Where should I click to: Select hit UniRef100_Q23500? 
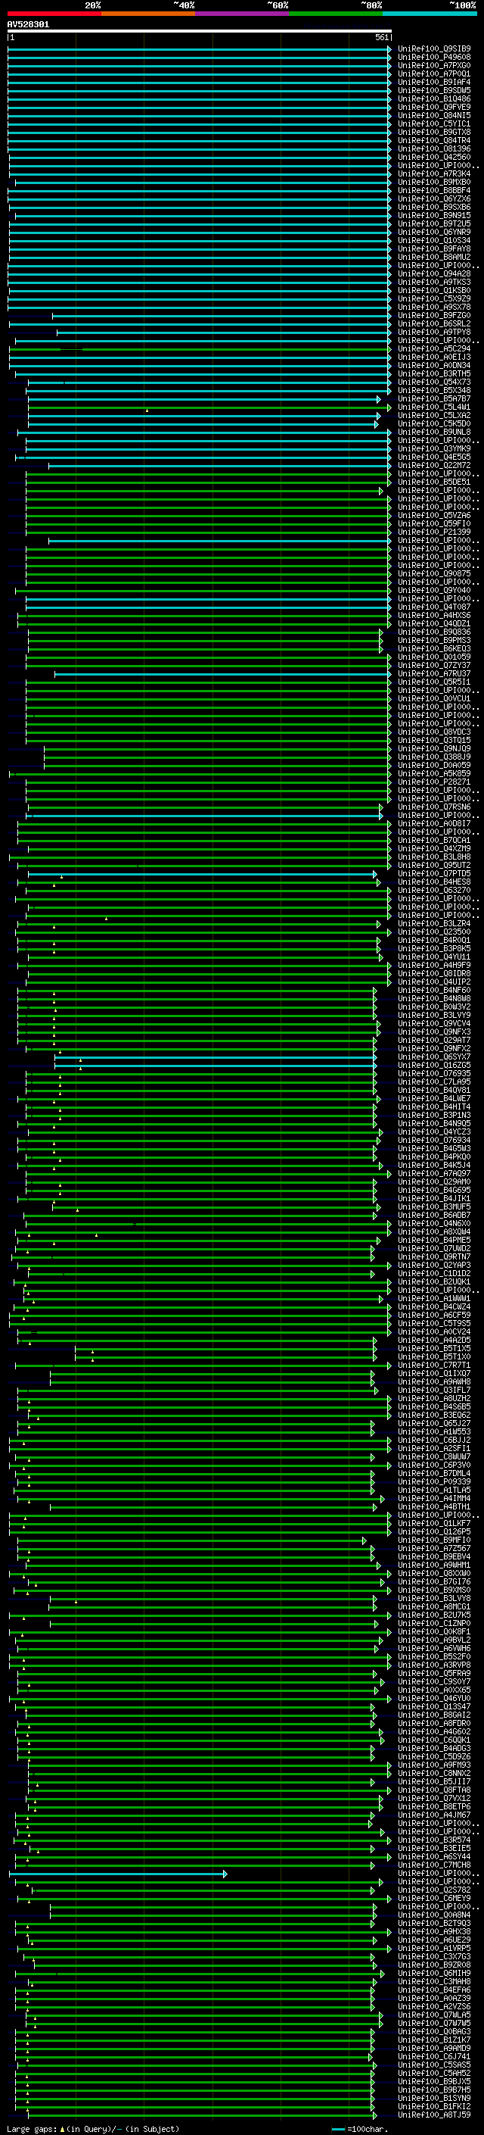(x=434, y=932)
